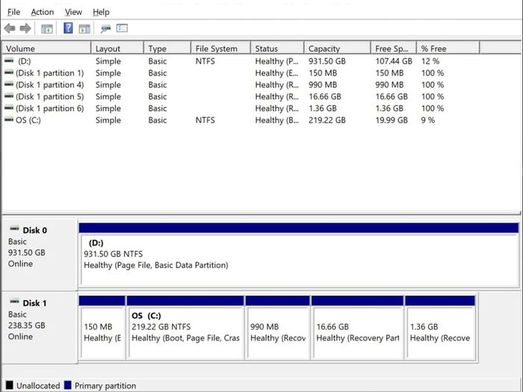Click the "Primary partition" legend label
This screenshot has height=392, width=523.
(x=105, y=386)
